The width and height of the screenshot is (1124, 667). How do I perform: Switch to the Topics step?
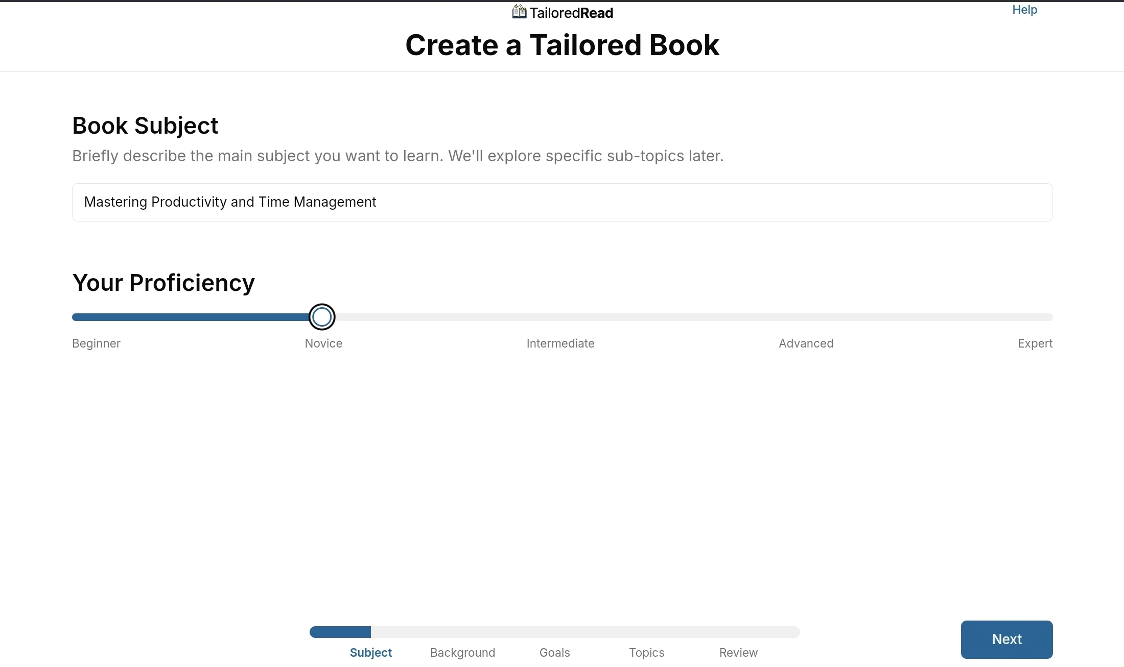coord(646,653)
